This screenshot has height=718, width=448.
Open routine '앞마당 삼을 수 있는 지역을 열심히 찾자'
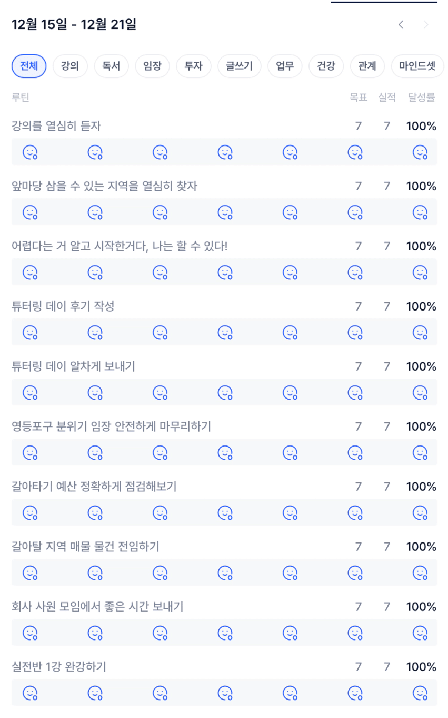[x=104, y=186]
